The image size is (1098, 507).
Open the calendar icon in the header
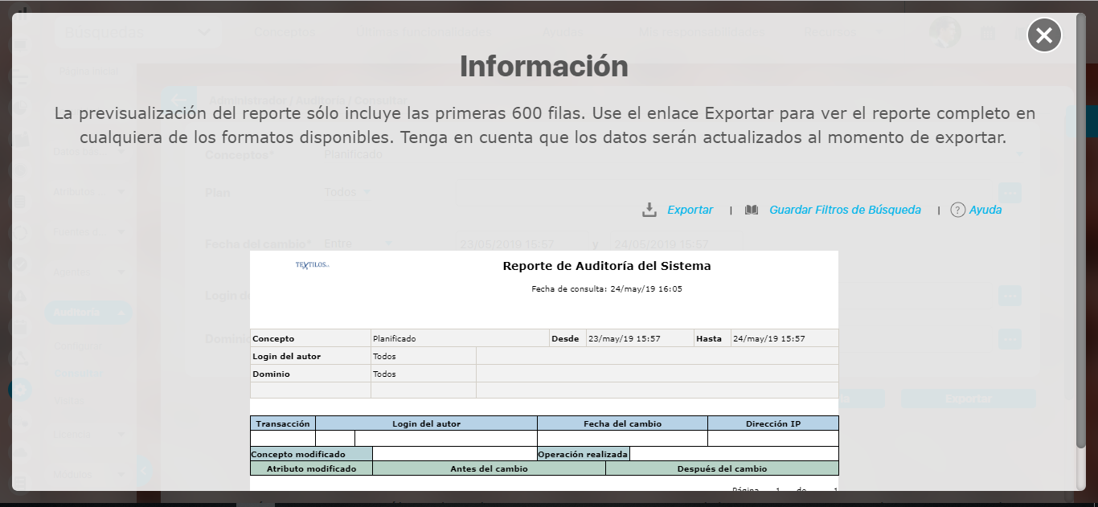point(987,34)
